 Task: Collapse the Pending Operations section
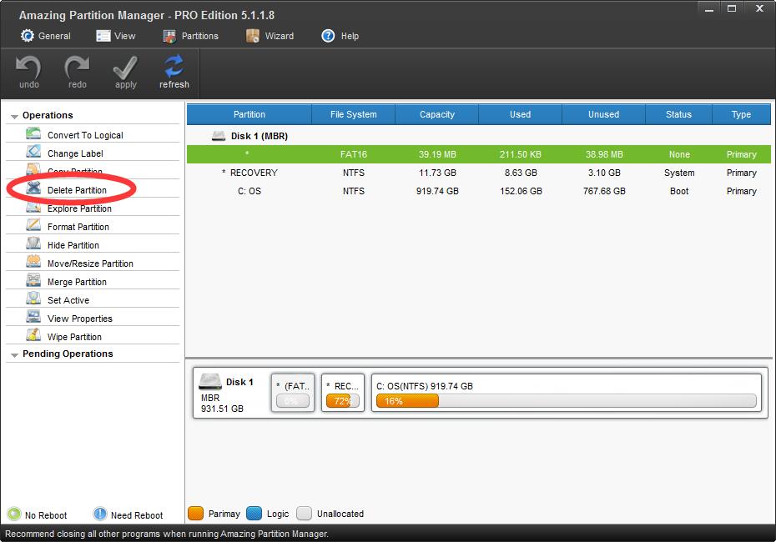14,354
